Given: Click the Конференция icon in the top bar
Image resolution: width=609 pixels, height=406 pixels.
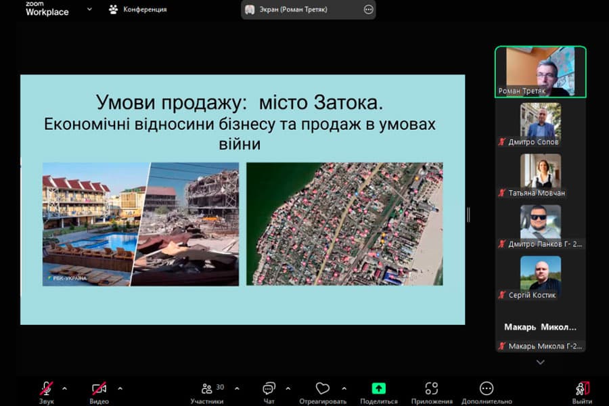Looking at the screenshot, I should [112, 9].
